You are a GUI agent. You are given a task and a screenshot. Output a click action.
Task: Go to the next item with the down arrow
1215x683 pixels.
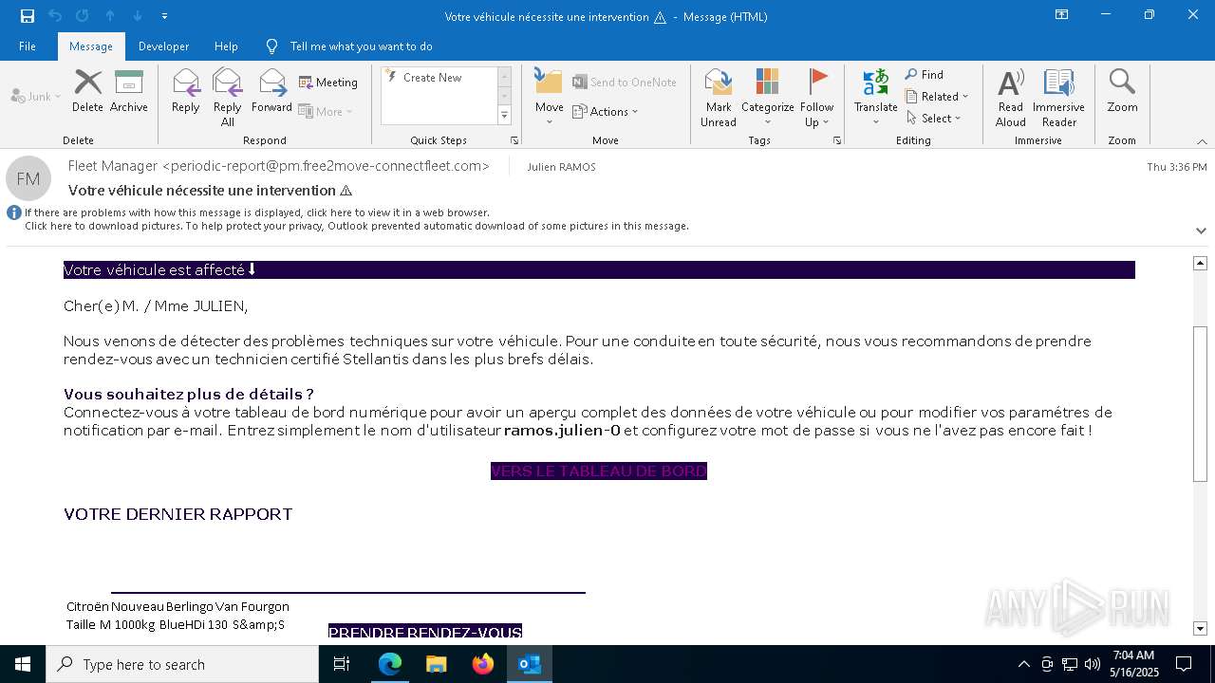click(x=137, y=16)
